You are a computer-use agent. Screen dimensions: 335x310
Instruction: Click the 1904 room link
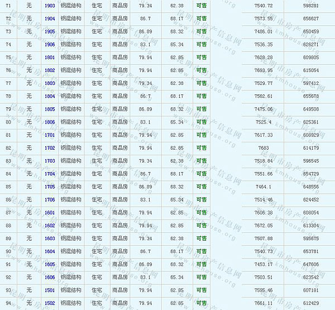pyautogui.click(x=50, y=18)
